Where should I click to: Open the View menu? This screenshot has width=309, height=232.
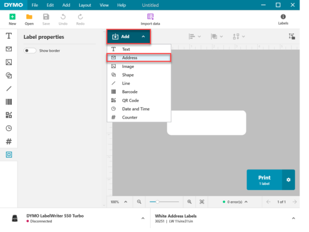104,5
